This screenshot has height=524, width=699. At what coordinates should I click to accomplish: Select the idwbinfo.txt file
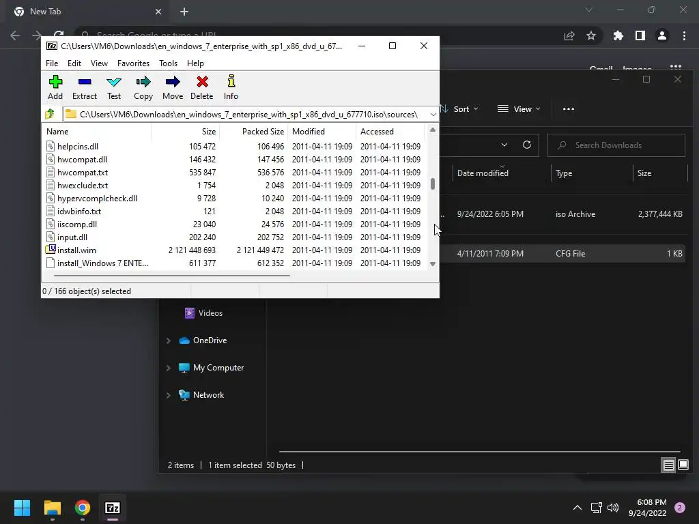pyautogui.click(x=79, y=211)
